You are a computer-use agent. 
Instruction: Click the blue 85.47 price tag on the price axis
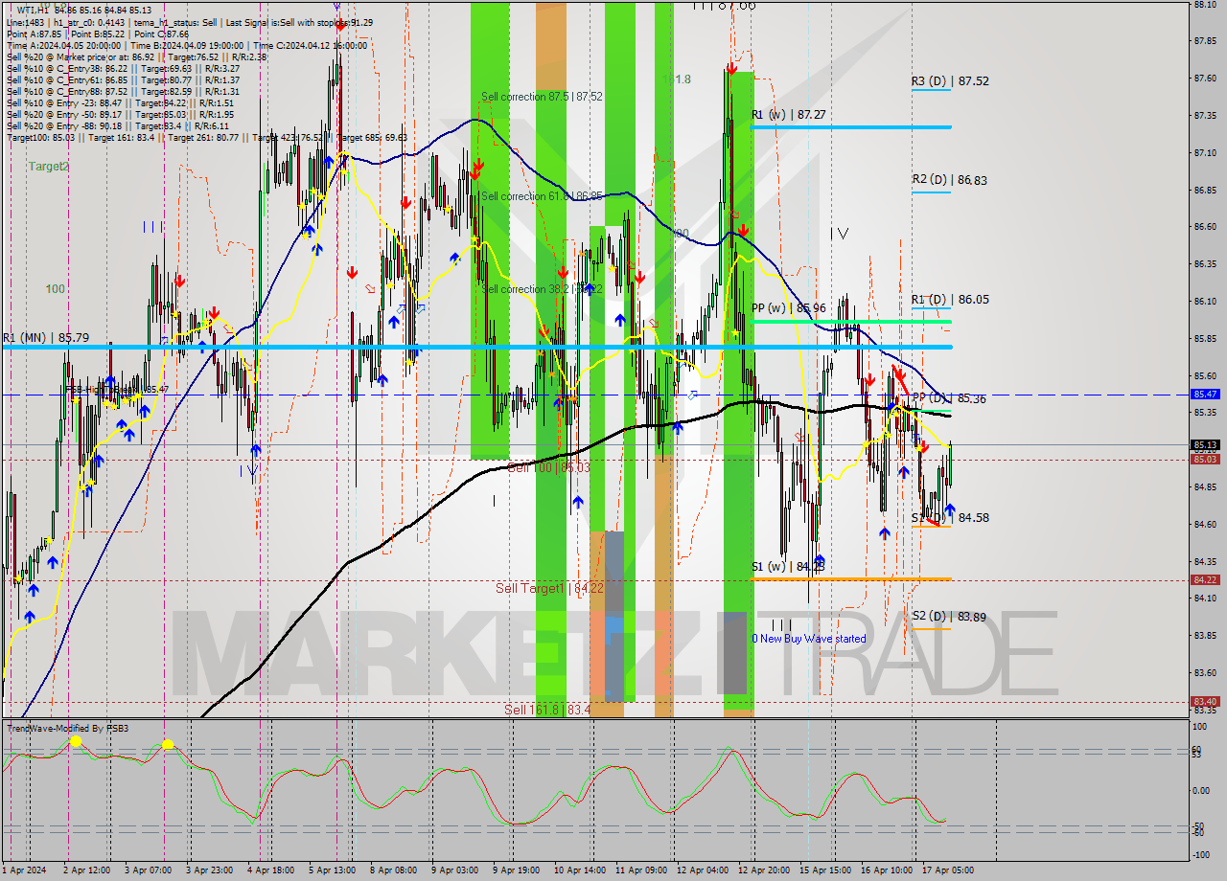[x=1206, y=395]
